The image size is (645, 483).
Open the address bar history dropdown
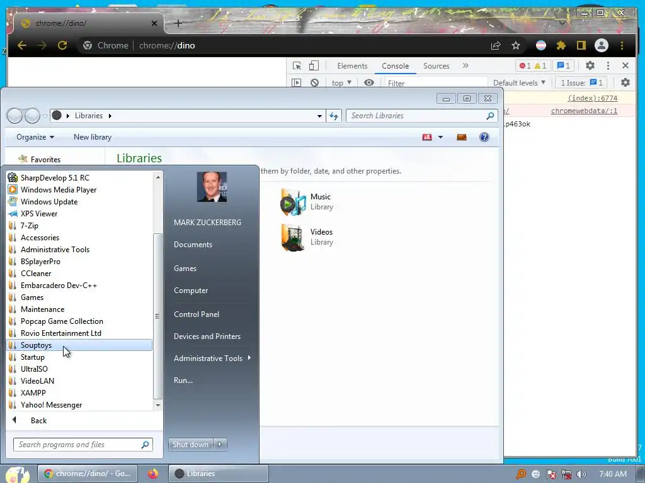[x=319, y=116]
